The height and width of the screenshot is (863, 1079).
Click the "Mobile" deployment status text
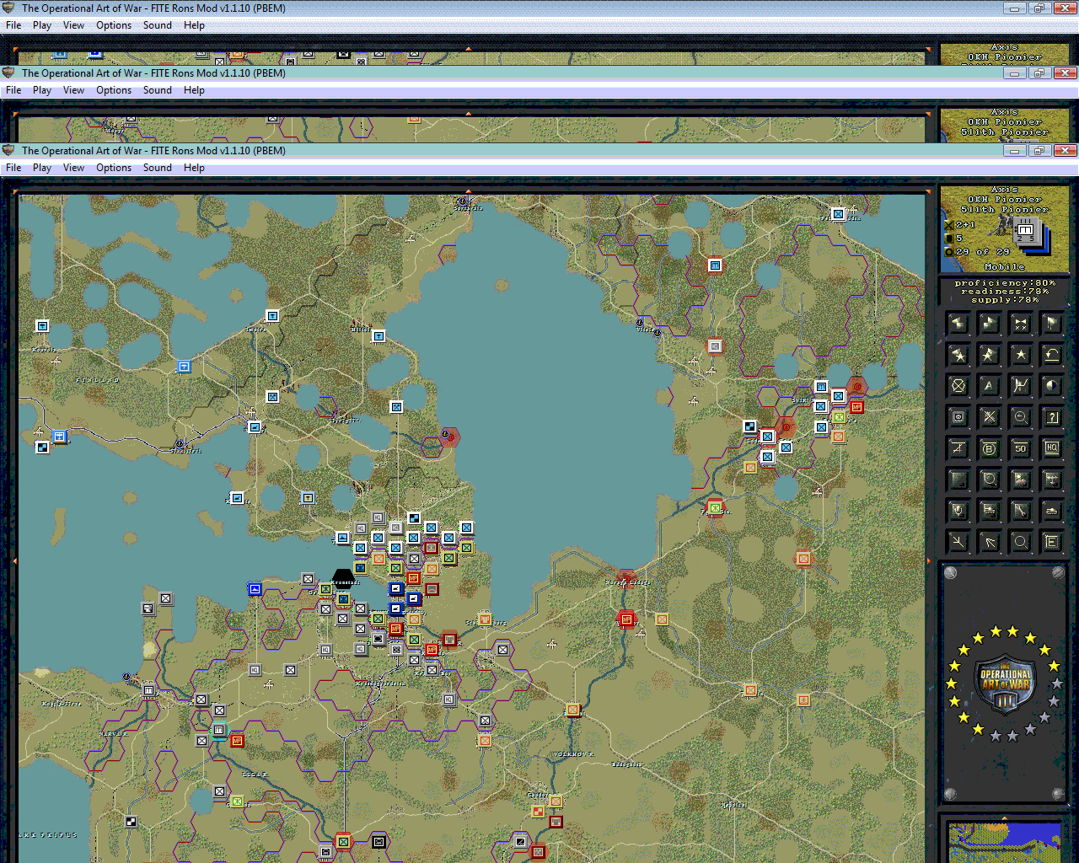pyautogui.click(x=1004, y=267)
